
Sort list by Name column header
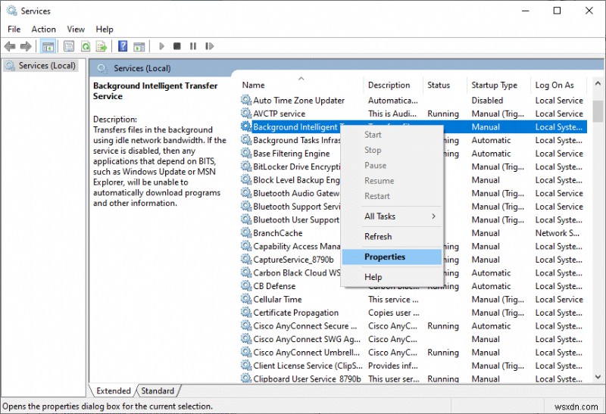pyautogui.click(x=301, y=85)
